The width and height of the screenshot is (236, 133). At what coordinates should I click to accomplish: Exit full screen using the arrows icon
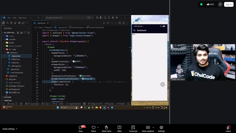click(x=220, y=5)
